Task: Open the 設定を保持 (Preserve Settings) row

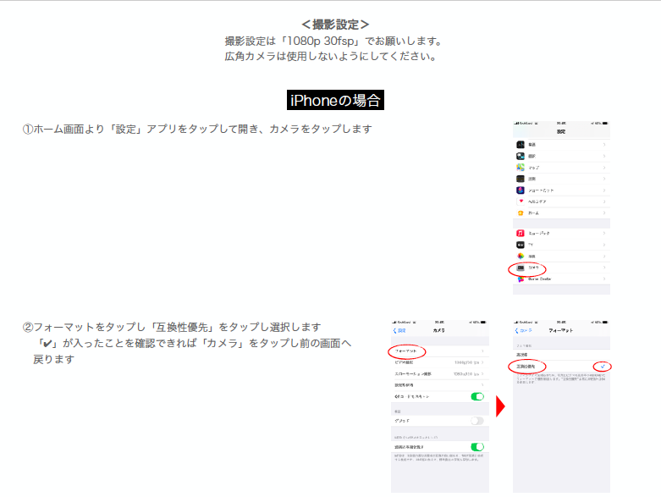Action: coord(440,385)
